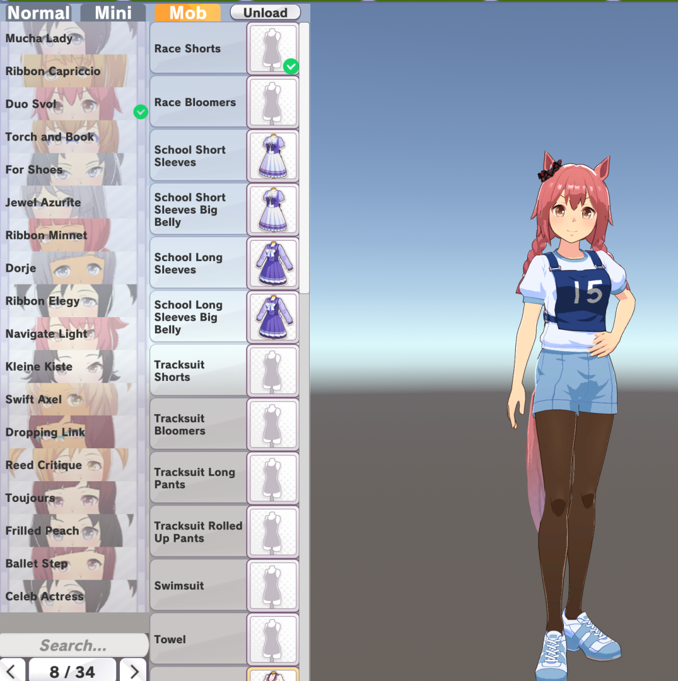
Task: Select character Celeb Actress
Action: click(74, 597)
